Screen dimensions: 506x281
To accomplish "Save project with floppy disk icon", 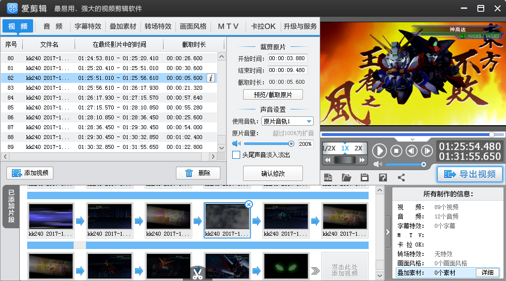I will click(x=365, y=177).
